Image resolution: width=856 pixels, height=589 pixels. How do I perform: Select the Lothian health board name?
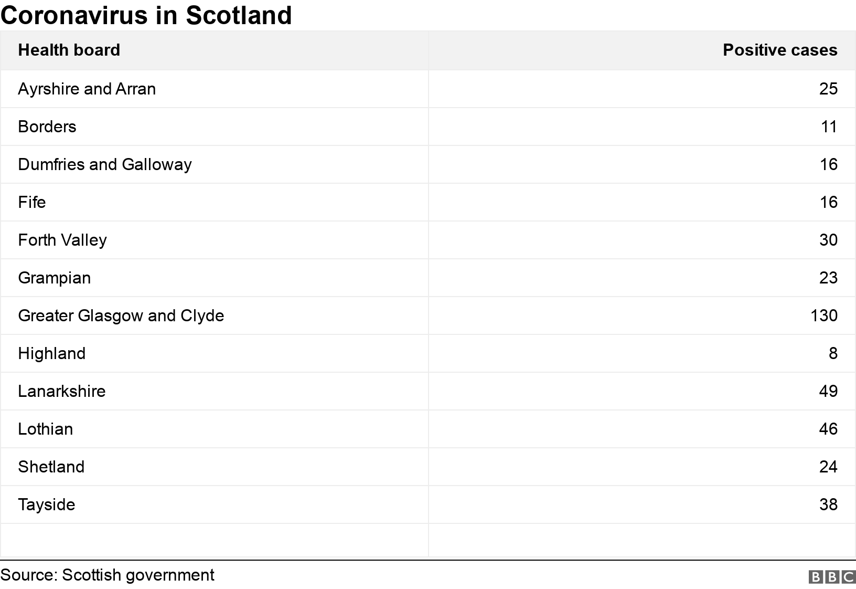click(x=45, y=429)
